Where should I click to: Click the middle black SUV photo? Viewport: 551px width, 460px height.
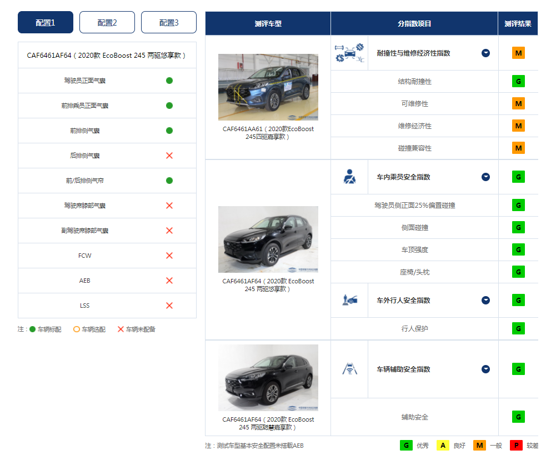[x=268, y=239]
